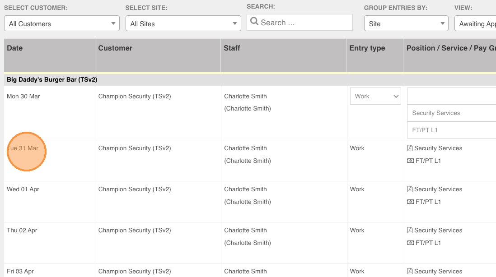
Task: Click the service document icon in Wed 01 Apr row
Action: tap(410, 189)
